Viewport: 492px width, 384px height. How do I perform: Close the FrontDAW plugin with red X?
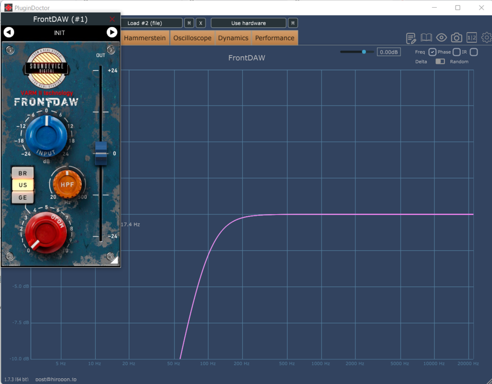click(x=112, y=19)
